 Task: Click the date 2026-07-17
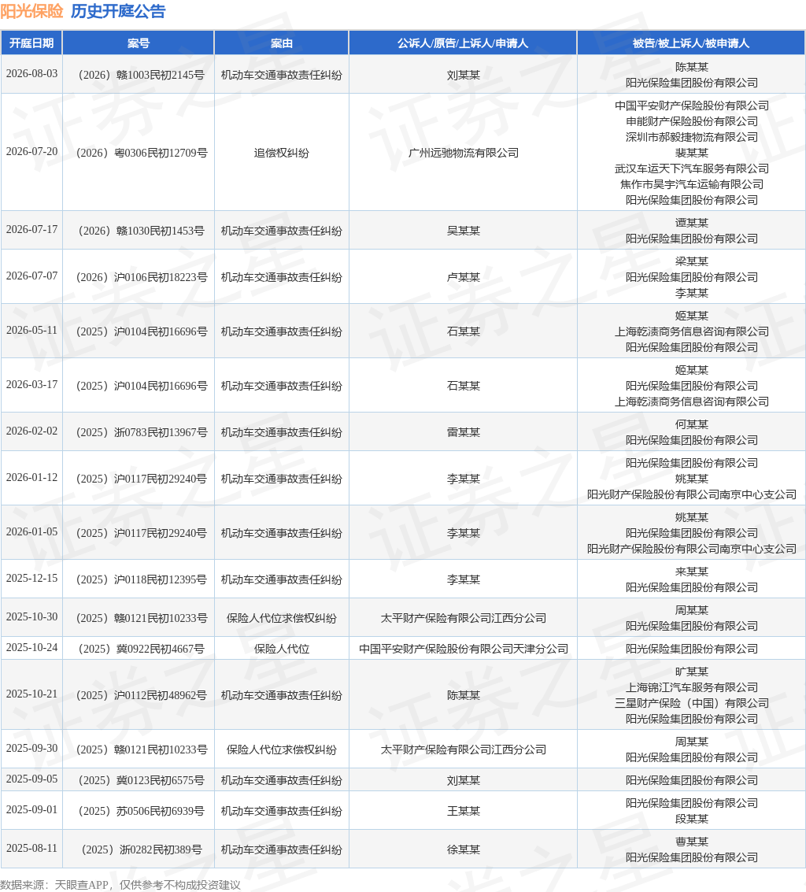click(x=31, y=229)
